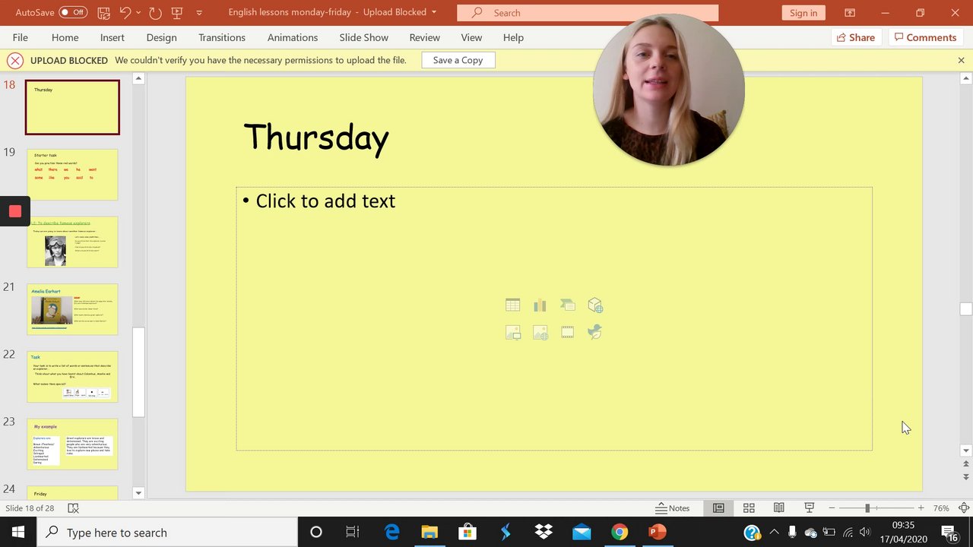The width and height of the screenshot is (973, 547).
Task: Switch to the Design tab
Action: [x=161, y=37]
